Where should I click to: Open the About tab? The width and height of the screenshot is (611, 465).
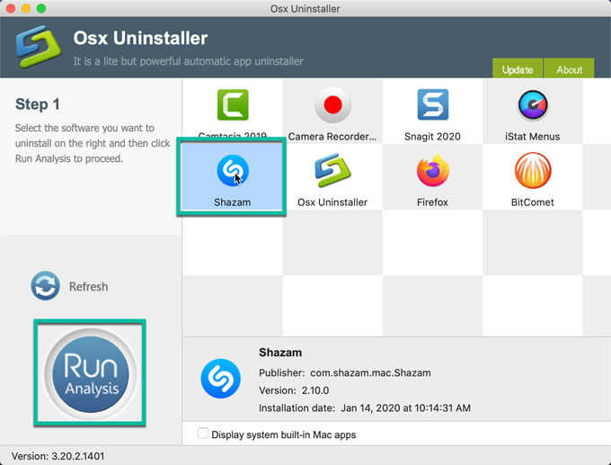point(569,69)
